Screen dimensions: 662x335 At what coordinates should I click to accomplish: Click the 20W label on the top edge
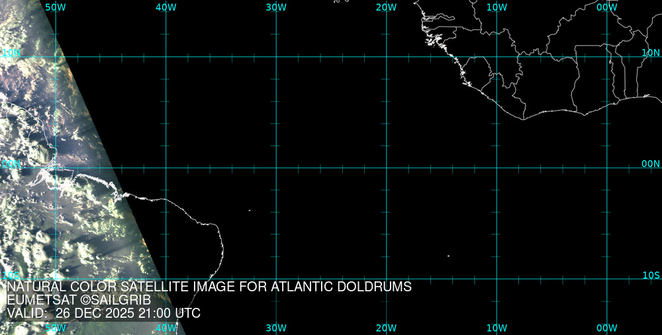[386, 7]
